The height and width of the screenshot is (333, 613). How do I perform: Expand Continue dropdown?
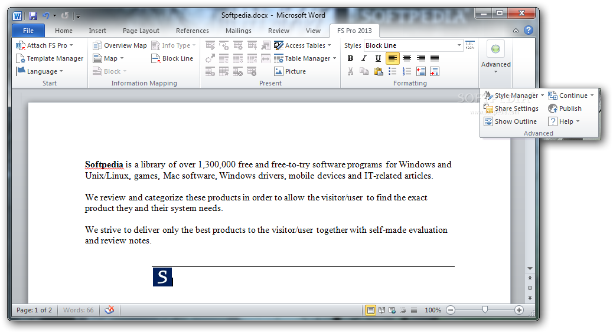coord(592,95)
